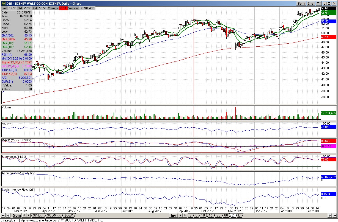Click the tab scroll-right arrow before $INDU

point(29,215)
